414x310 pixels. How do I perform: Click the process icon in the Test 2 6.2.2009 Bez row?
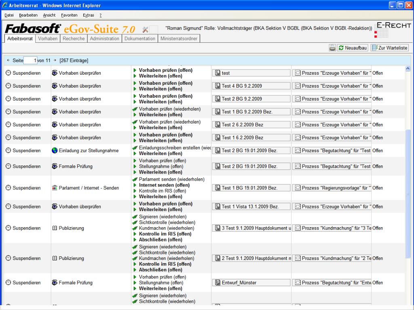pyautogui.click(x=298, y=125)
